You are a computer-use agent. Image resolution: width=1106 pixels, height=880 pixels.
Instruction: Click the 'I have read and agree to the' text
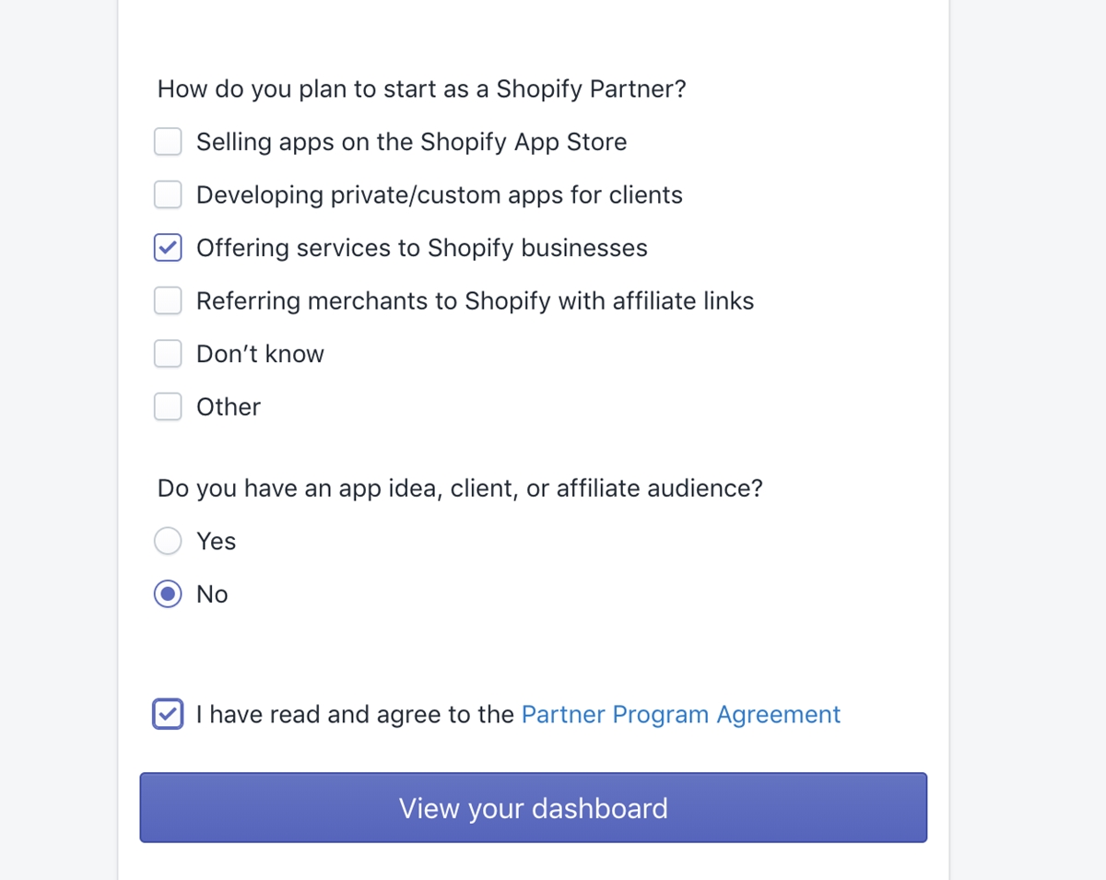point(355,715)
